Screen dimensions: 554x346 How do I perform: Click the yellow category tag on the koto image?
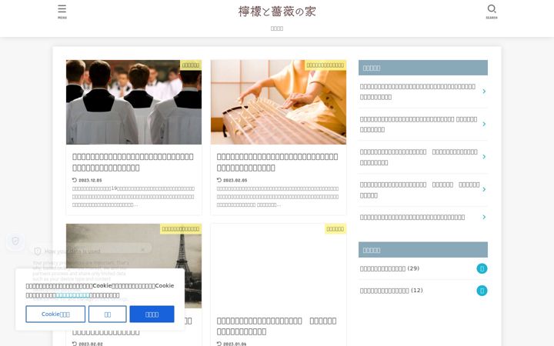pyautogui.click(x=325, y=65)
